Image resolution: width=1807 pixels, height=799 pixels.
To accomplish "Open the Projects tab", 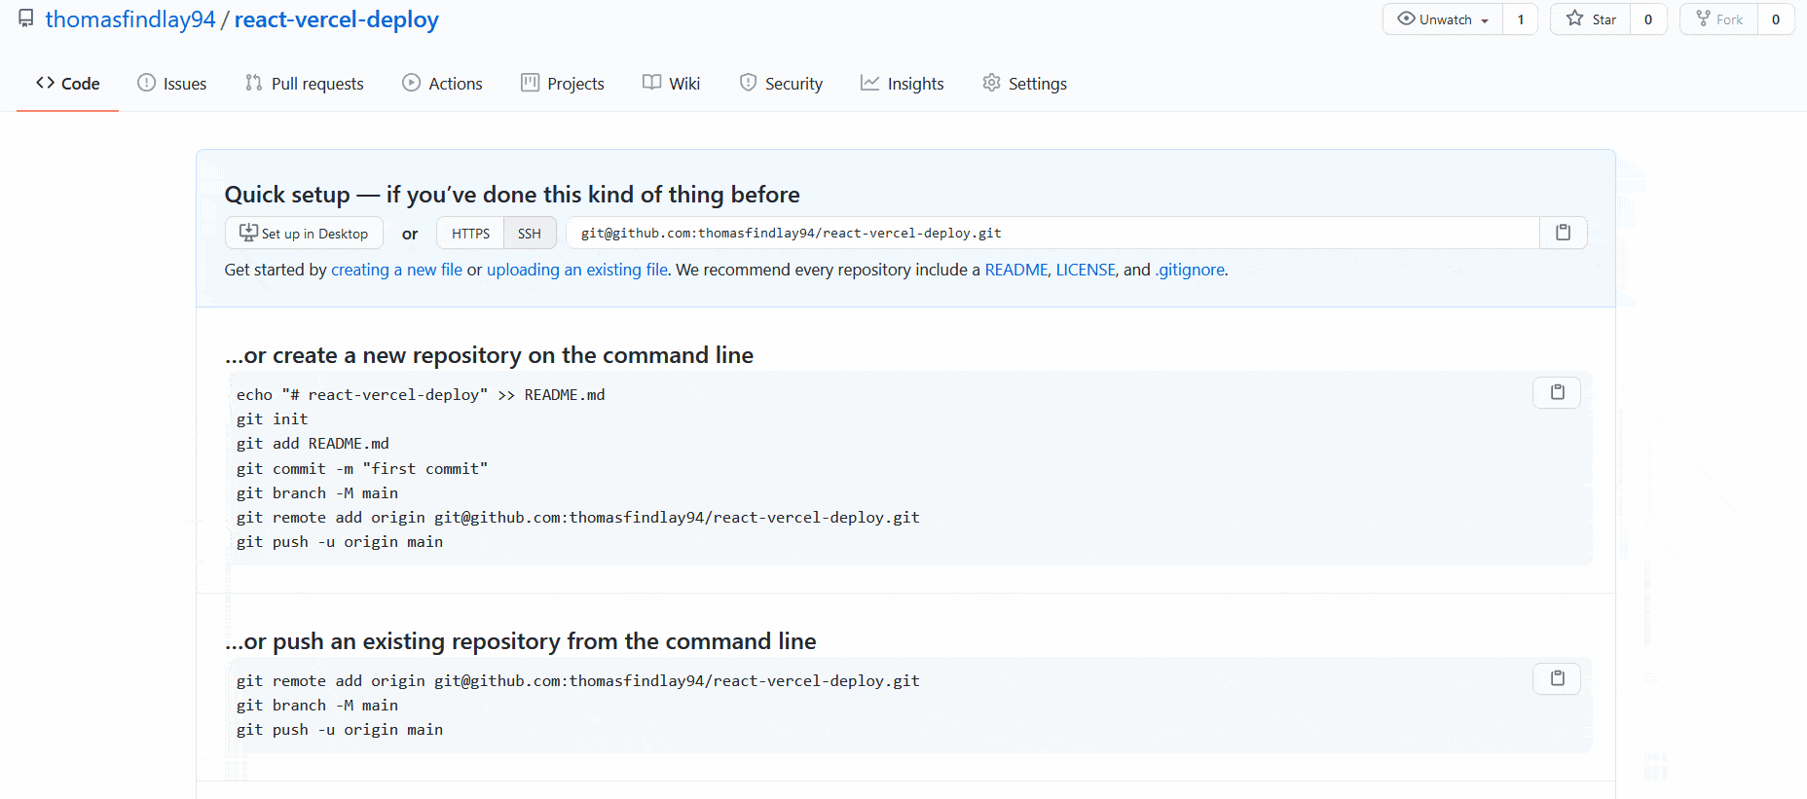I will tap(563, 84).
